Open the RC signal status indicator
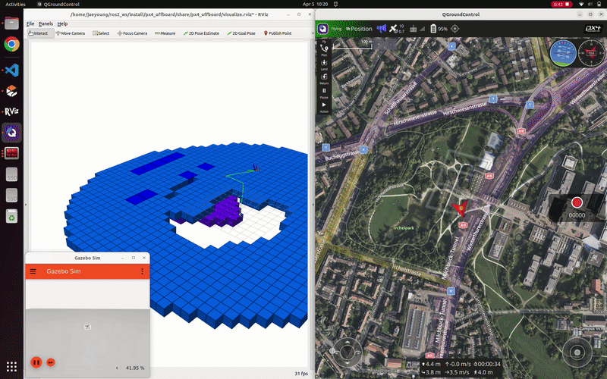This screenshot has height=379, width=607. (x=417, y=29)
